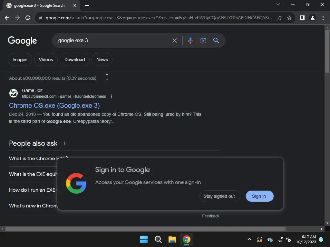Search by image with Google Lens
330x247 pixels.
[203, 41]
